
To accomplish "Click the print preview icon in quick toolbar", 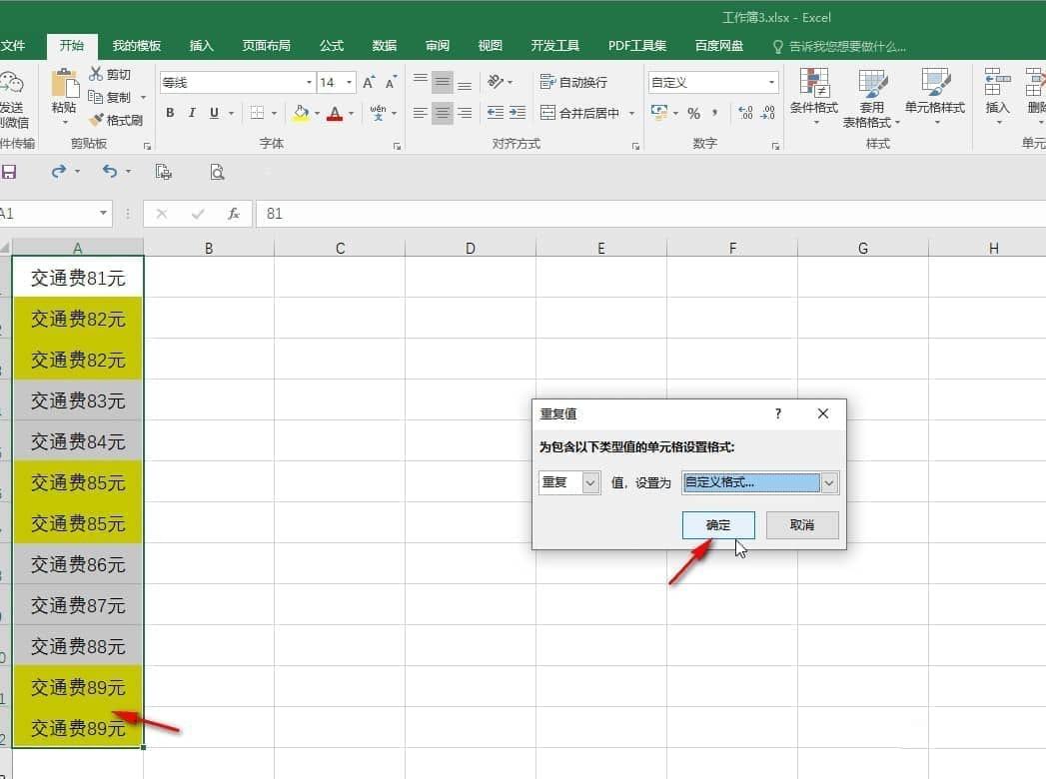I will [217, 172].
